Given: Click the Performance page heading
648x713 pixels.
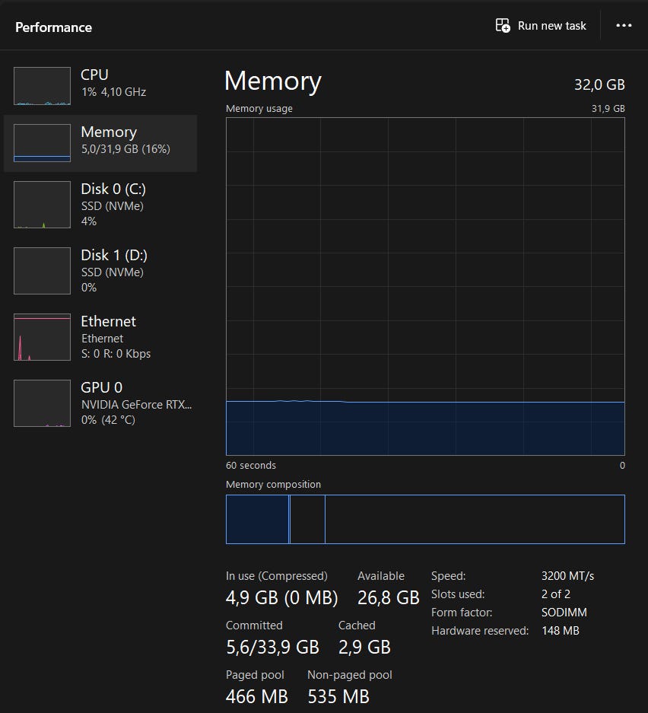Looking at the screenshot, I should point(53,27).
